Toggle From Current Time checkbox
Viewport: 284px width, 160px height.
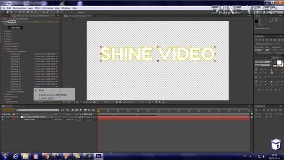click(256, 53)
